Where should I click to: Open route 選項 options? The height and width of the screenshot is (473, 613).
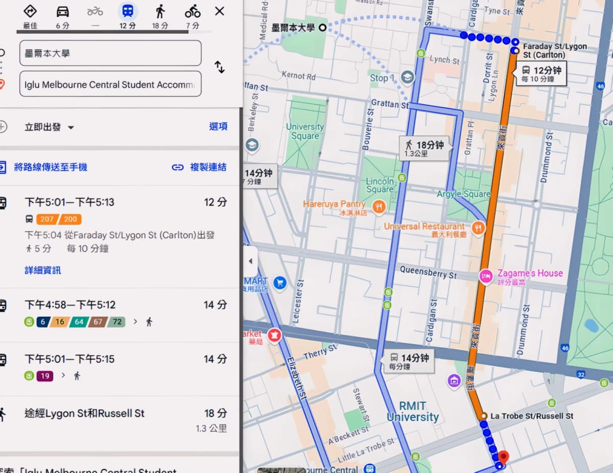point(218,127)
